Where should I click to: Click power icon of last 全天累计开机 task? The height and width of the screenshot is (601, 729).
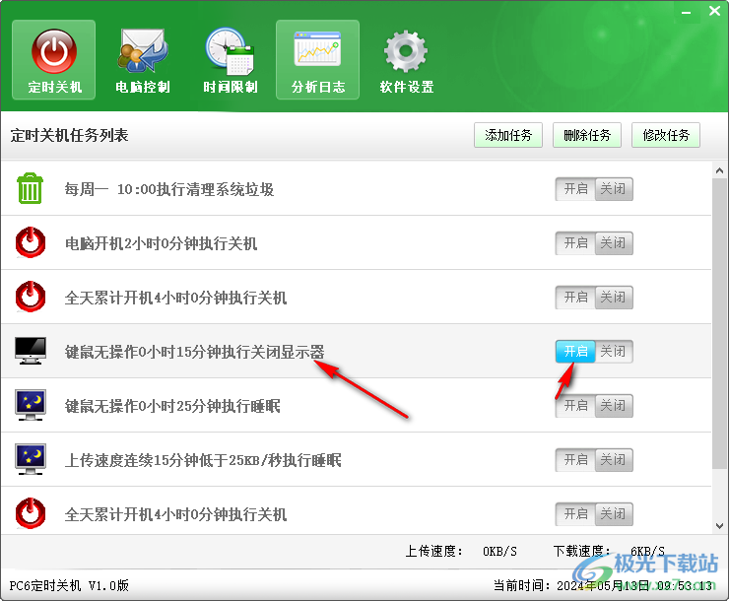(31, 513)
